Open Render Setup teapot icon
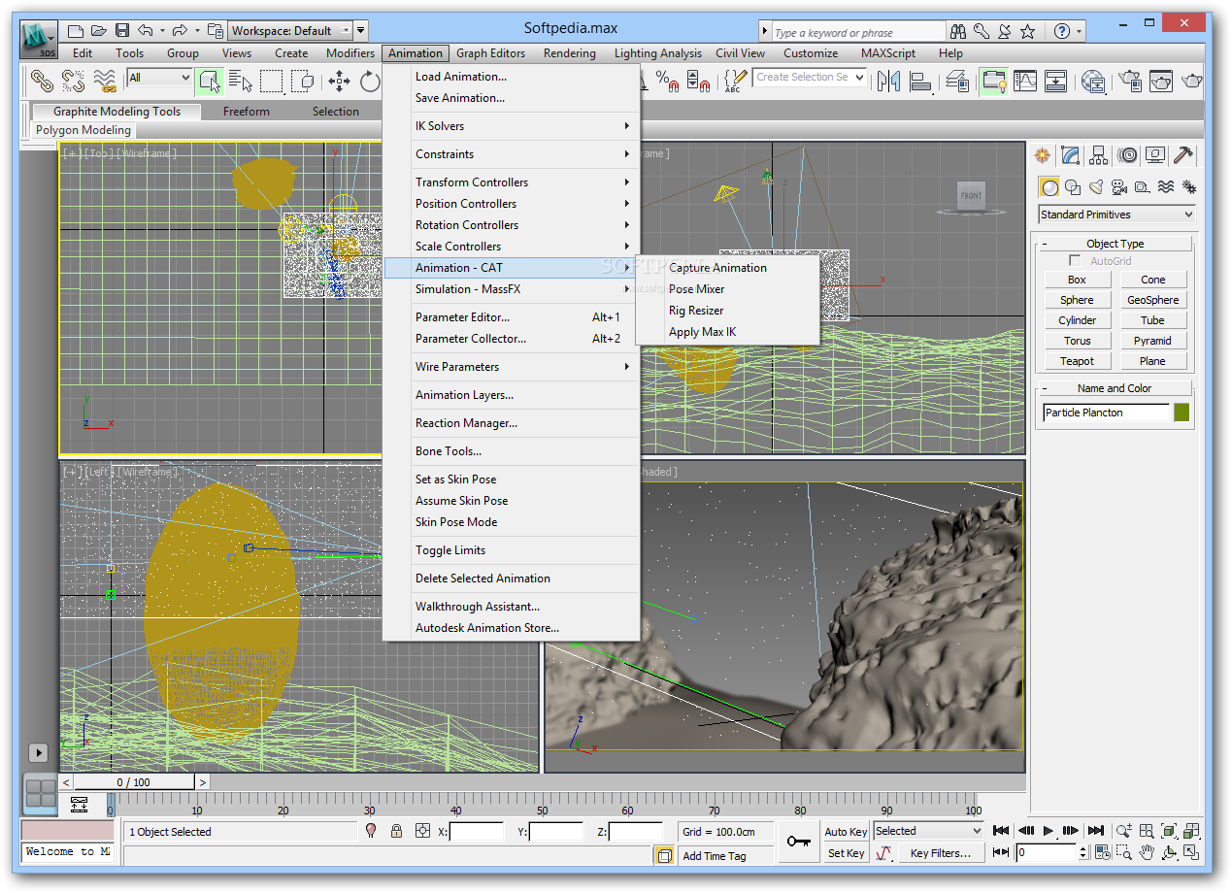The width and height of the screenshot is (1232, 893). [x=1129, y=81]
